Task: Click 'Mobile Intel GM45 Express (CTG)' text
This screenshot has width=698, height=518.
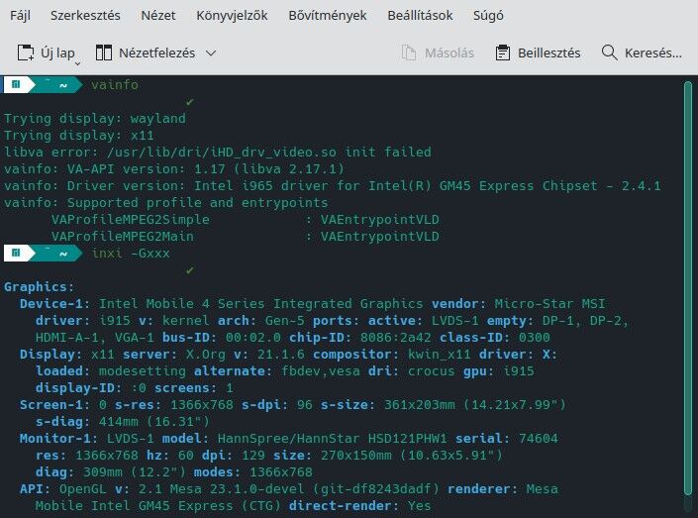Action: point(158,506)
